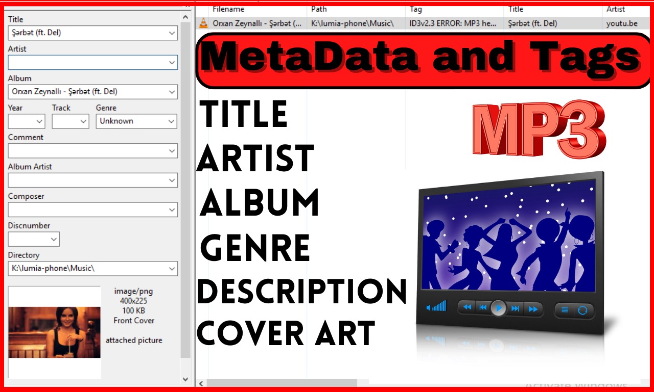Open the Composer field dropdown arrow
This screenshot has height=392, width=654.
pos(172,210)
